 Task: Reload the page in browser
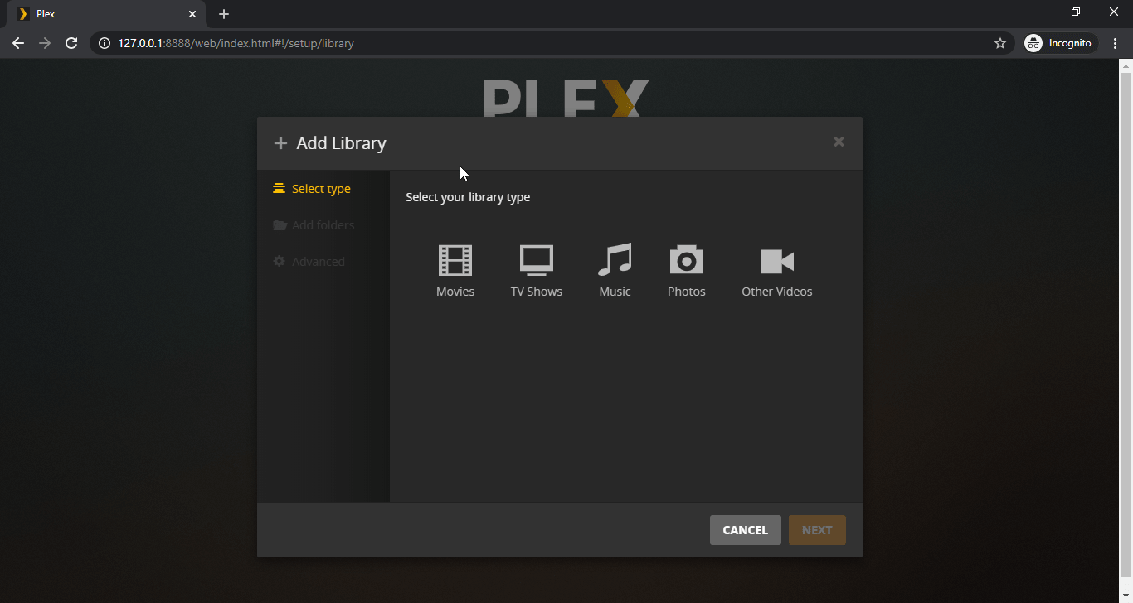click(x=71, y=43)
